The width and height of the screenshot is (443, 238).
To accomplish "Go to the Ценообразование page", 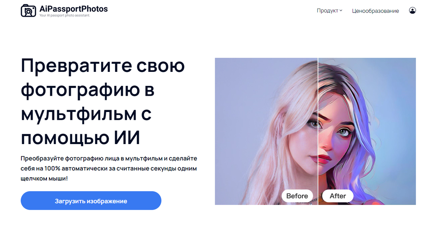I will coord(375,11).
